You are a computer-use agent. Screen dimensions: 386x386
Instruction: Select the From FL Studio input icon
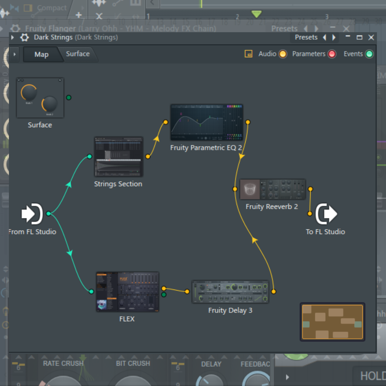pyautogui.click(x=32, y=214)
